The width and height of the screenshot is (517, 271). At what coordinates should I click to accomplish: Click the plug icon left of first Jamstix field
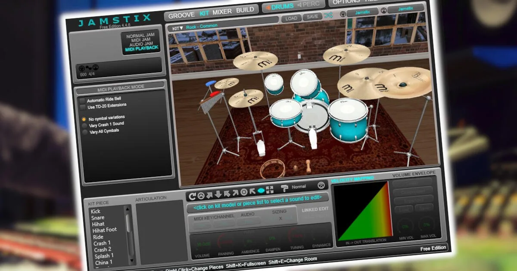point(342,14)
